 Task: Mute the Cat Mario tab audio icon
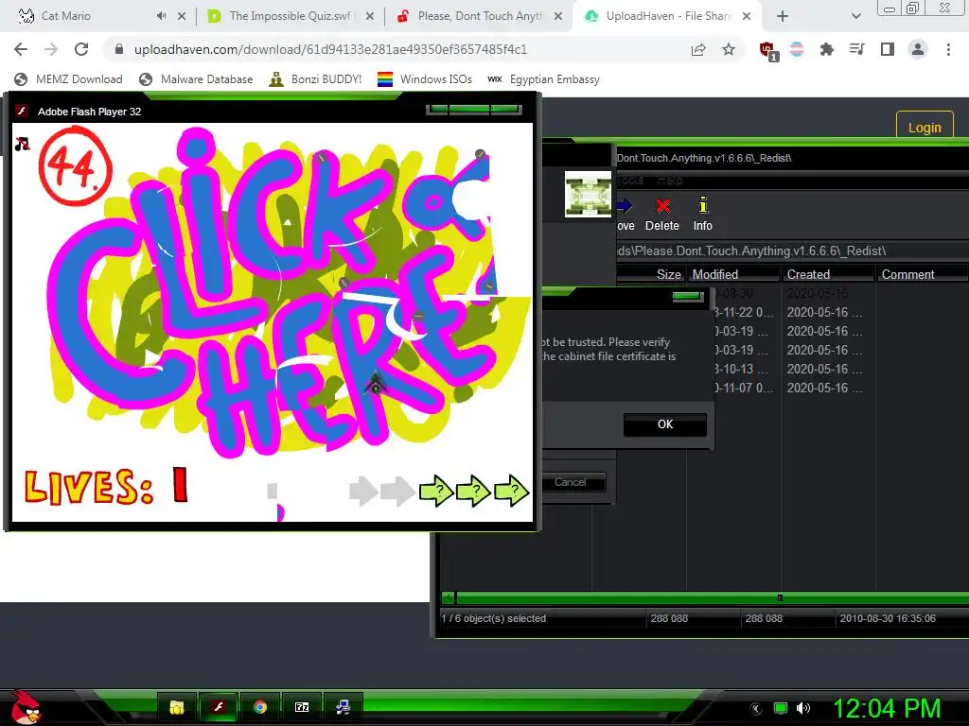[161, 16]
